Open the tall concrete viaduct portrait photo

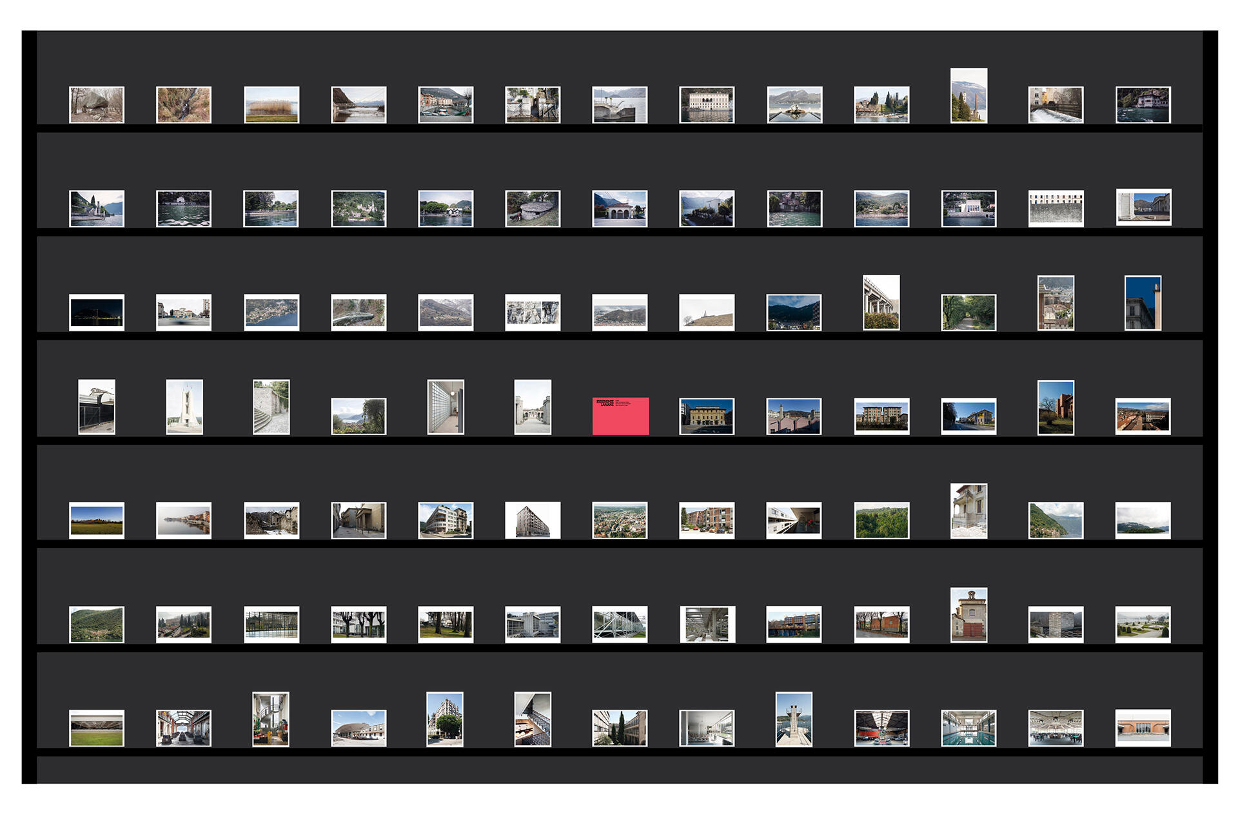coord(881,303)
